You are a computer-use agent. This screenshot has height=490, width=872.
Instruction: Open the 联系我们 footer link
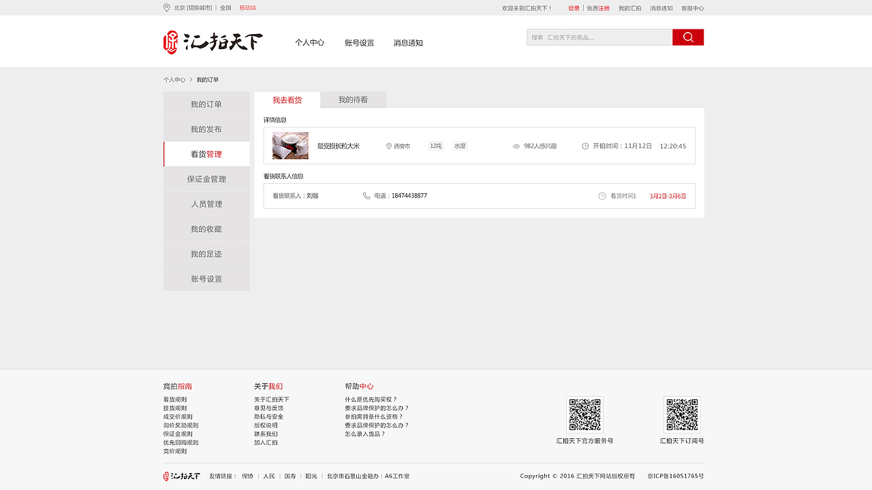266,434
